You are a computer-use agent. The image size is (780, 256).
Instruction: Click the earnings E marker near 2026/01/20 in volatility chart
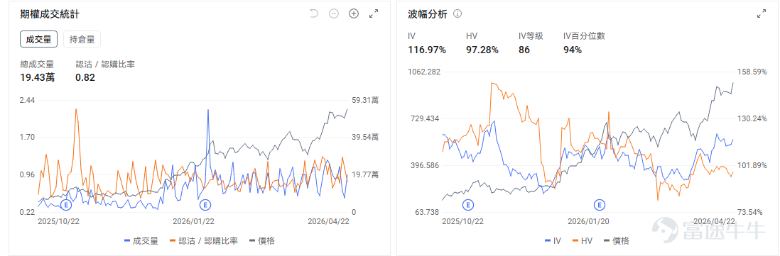(600, 204)
